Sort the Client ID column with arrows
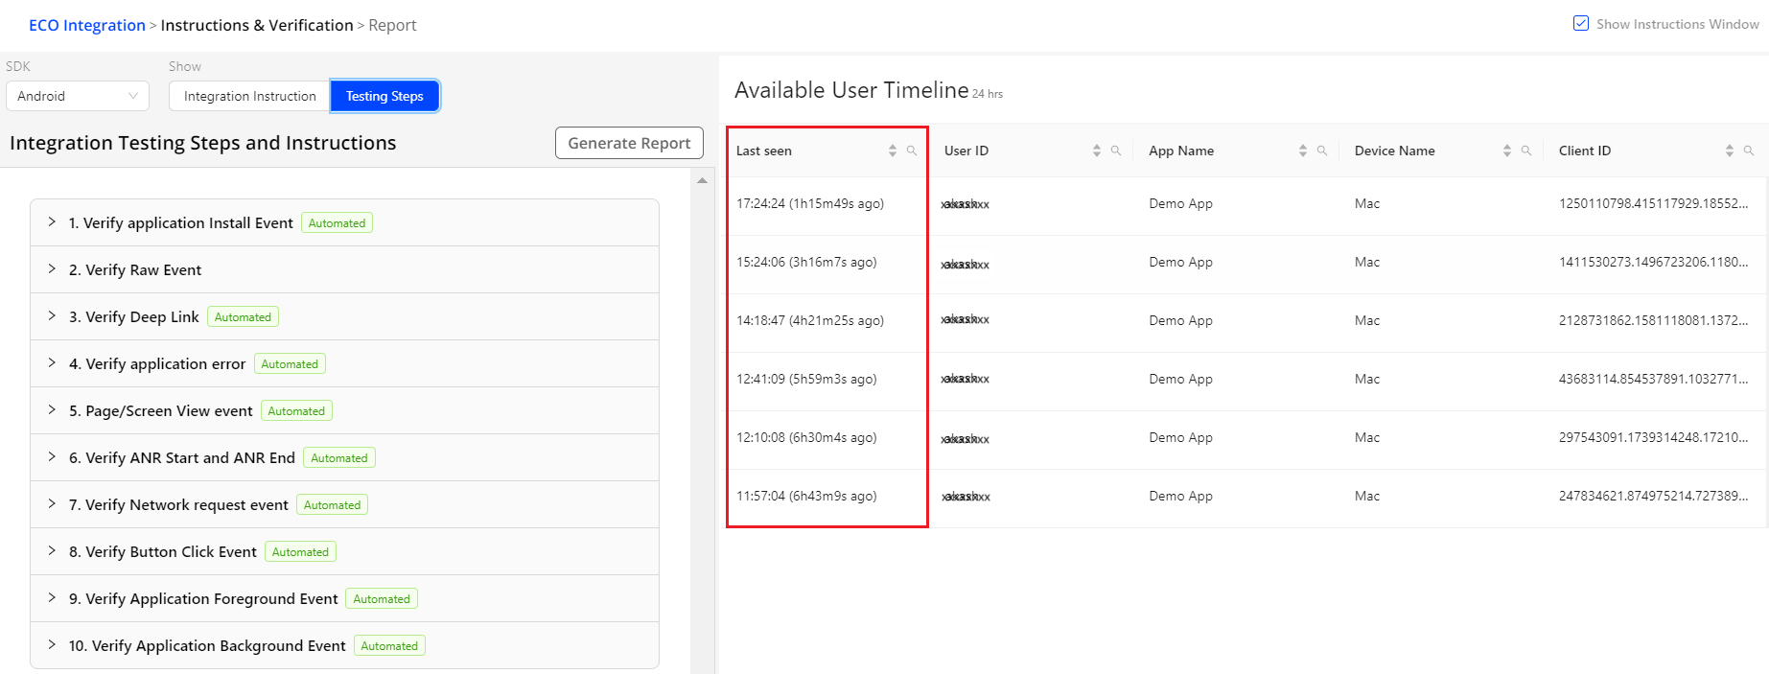The image size is (1769, 674). [x=1730, y=151]
